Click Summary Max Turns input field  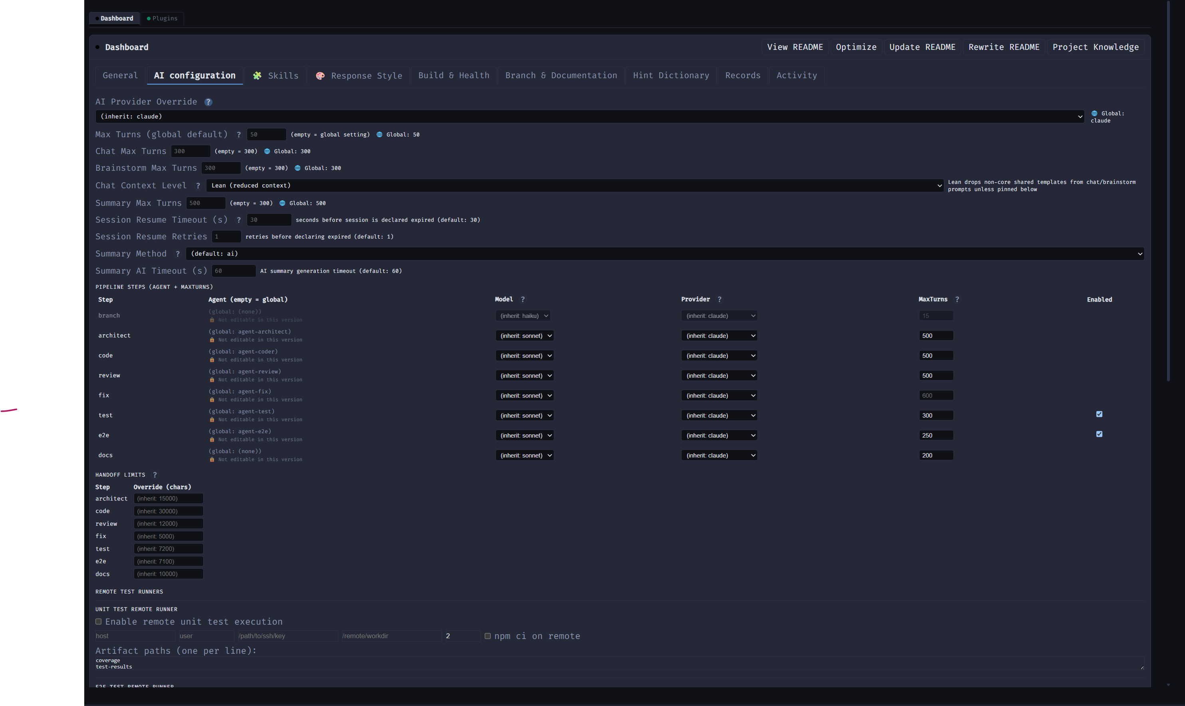pyautogui.click(x=206, y=203)
